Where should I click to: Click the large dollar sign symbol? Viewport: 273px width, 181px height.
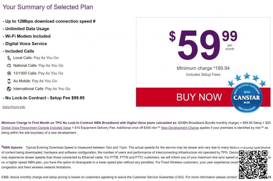pos(172,36)
